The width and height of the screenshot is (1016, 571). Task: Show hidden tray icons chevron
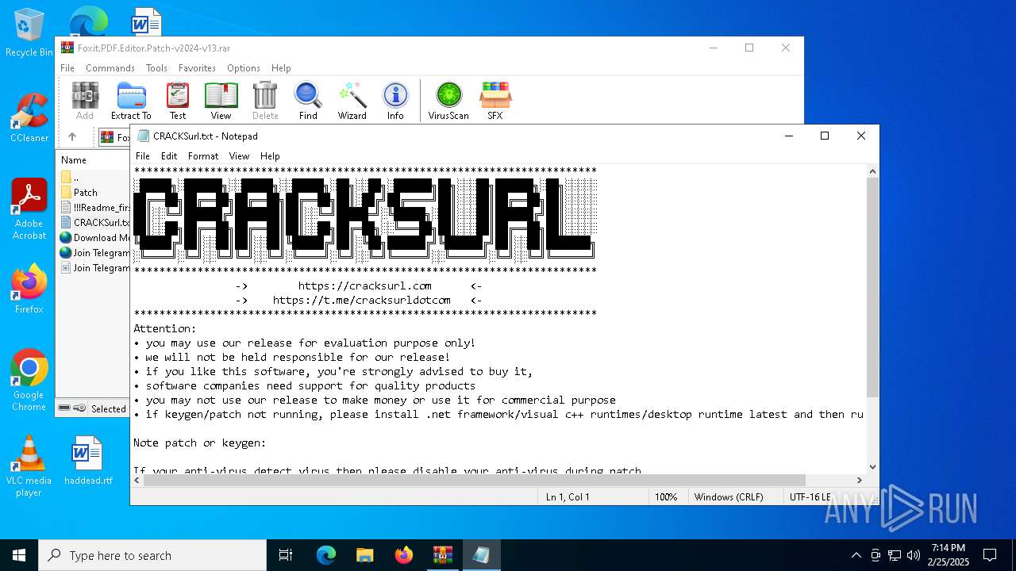[856, 555]
